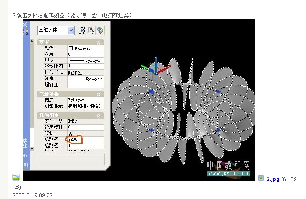Viewport: 306px width, 199px height.
Task: Click the green Y axis of the gizmo
Action: point(145,67)
